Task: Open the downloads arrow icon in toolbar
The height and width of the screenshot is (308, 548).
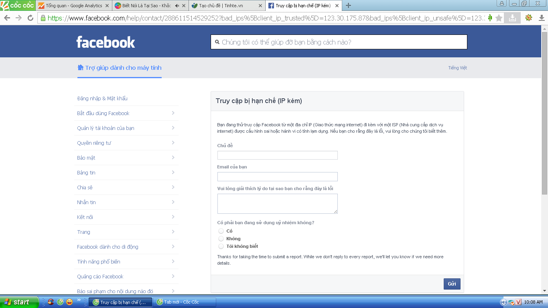Action: click(x=541, y=18)
